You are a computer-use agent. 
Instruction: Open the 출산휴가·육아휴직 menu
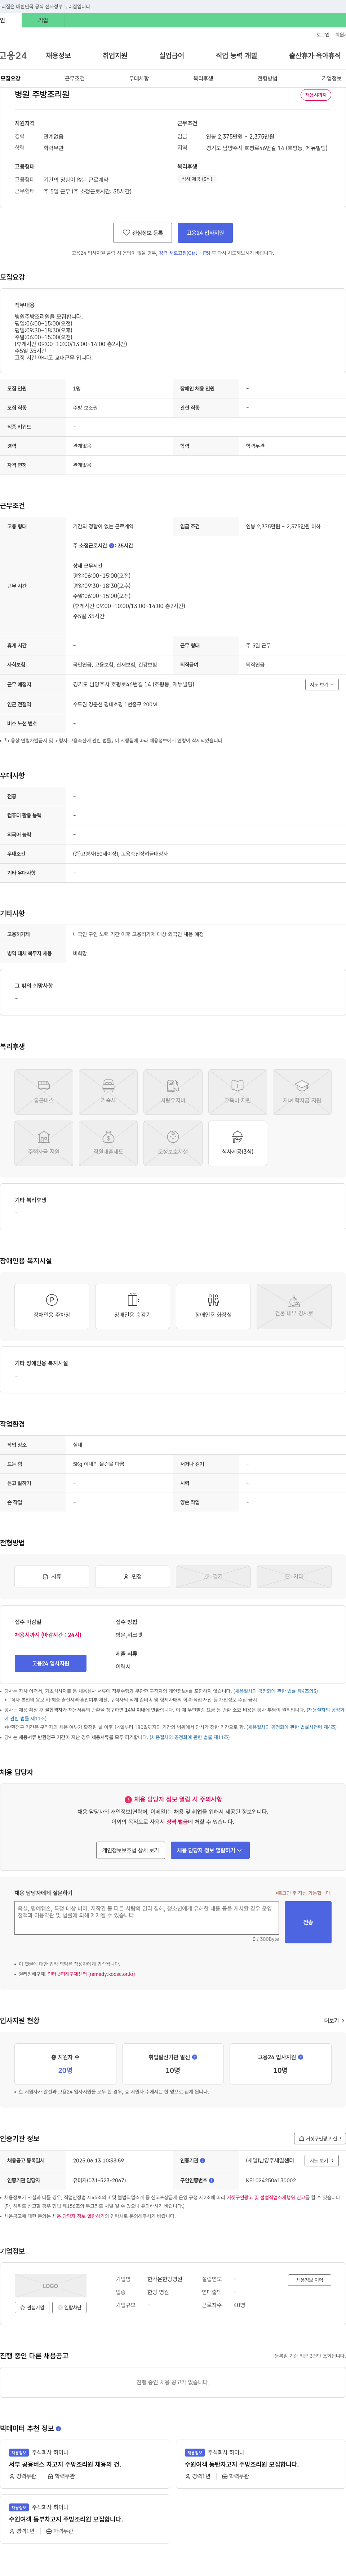pyautogui.click(x=315, y=56)
